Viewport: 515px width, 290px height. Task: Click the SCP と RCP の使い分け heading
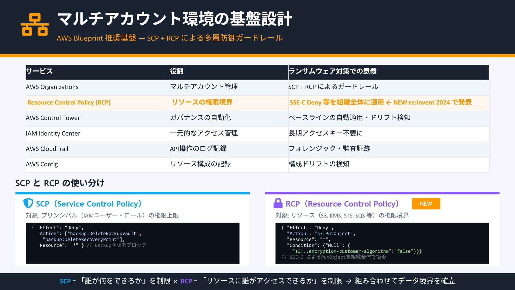tap(60, 183)
